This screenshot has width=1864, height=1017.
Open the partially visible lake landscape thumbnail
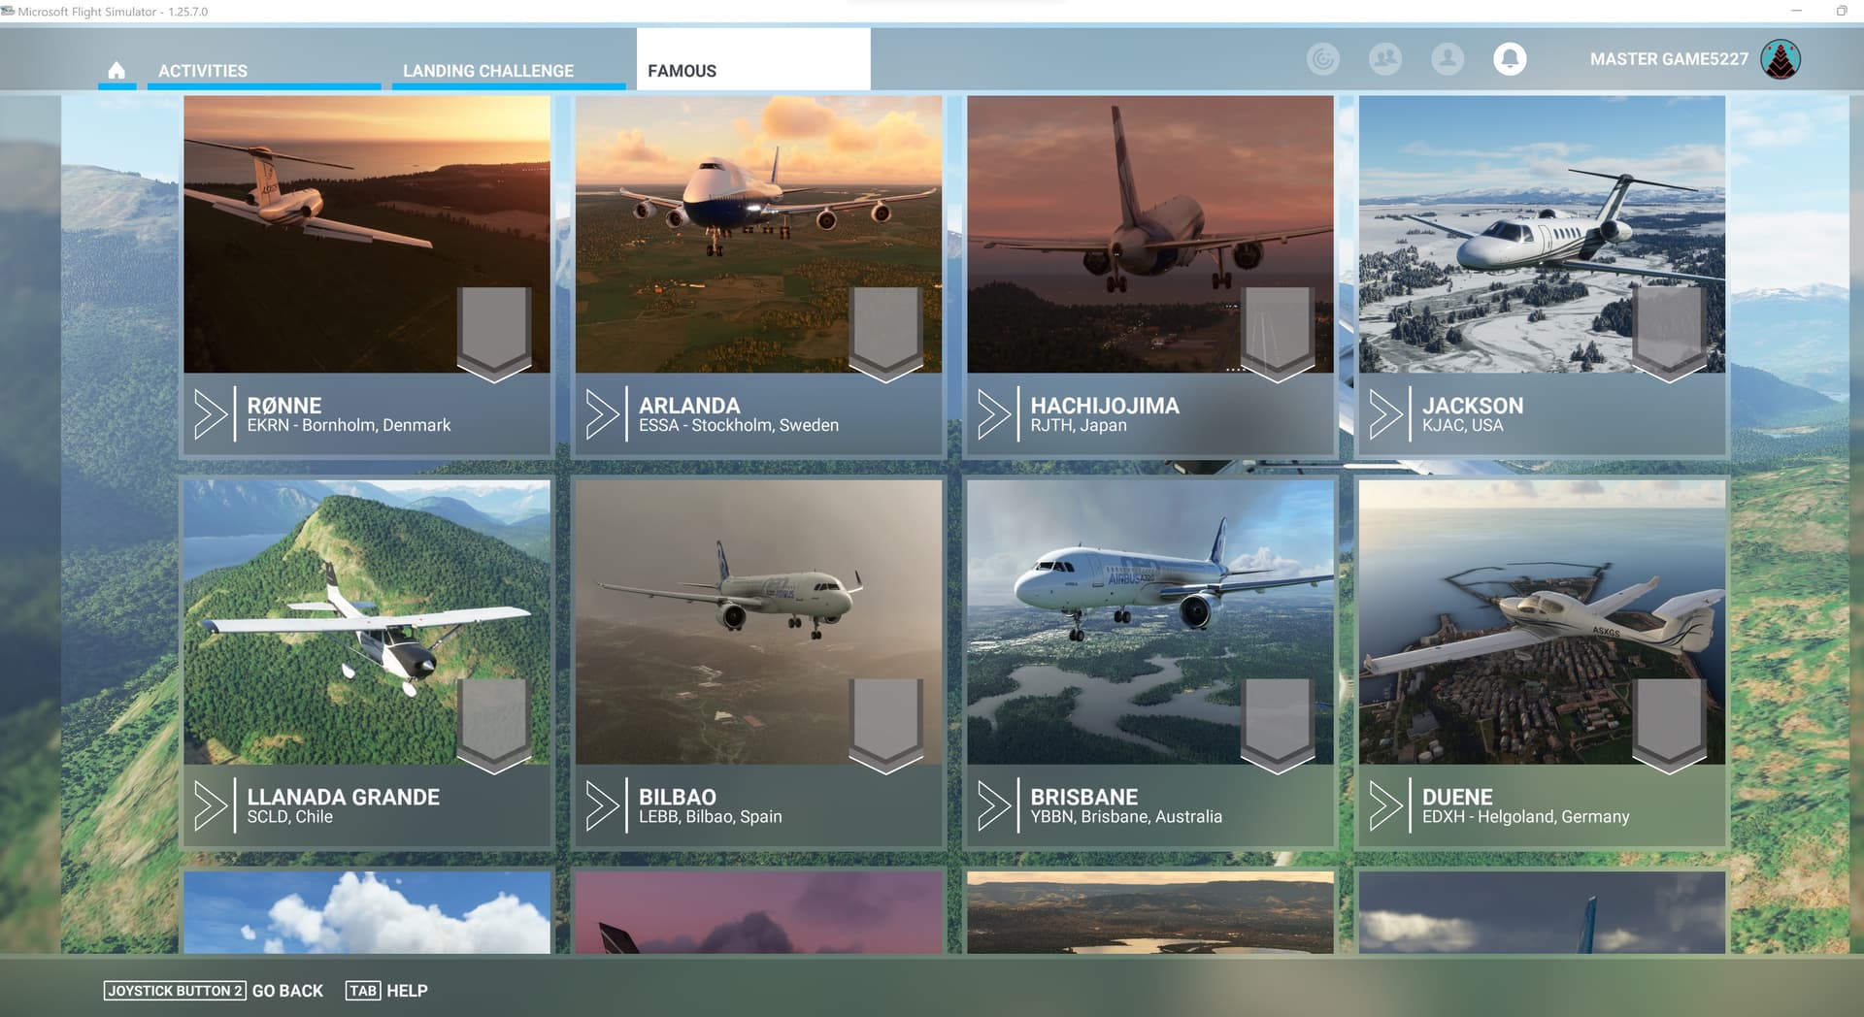pos(1150,912)
